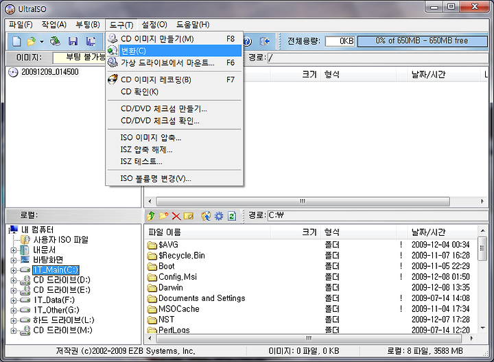
Task: Select the Documents and Settings folder row
Action: 310,298
